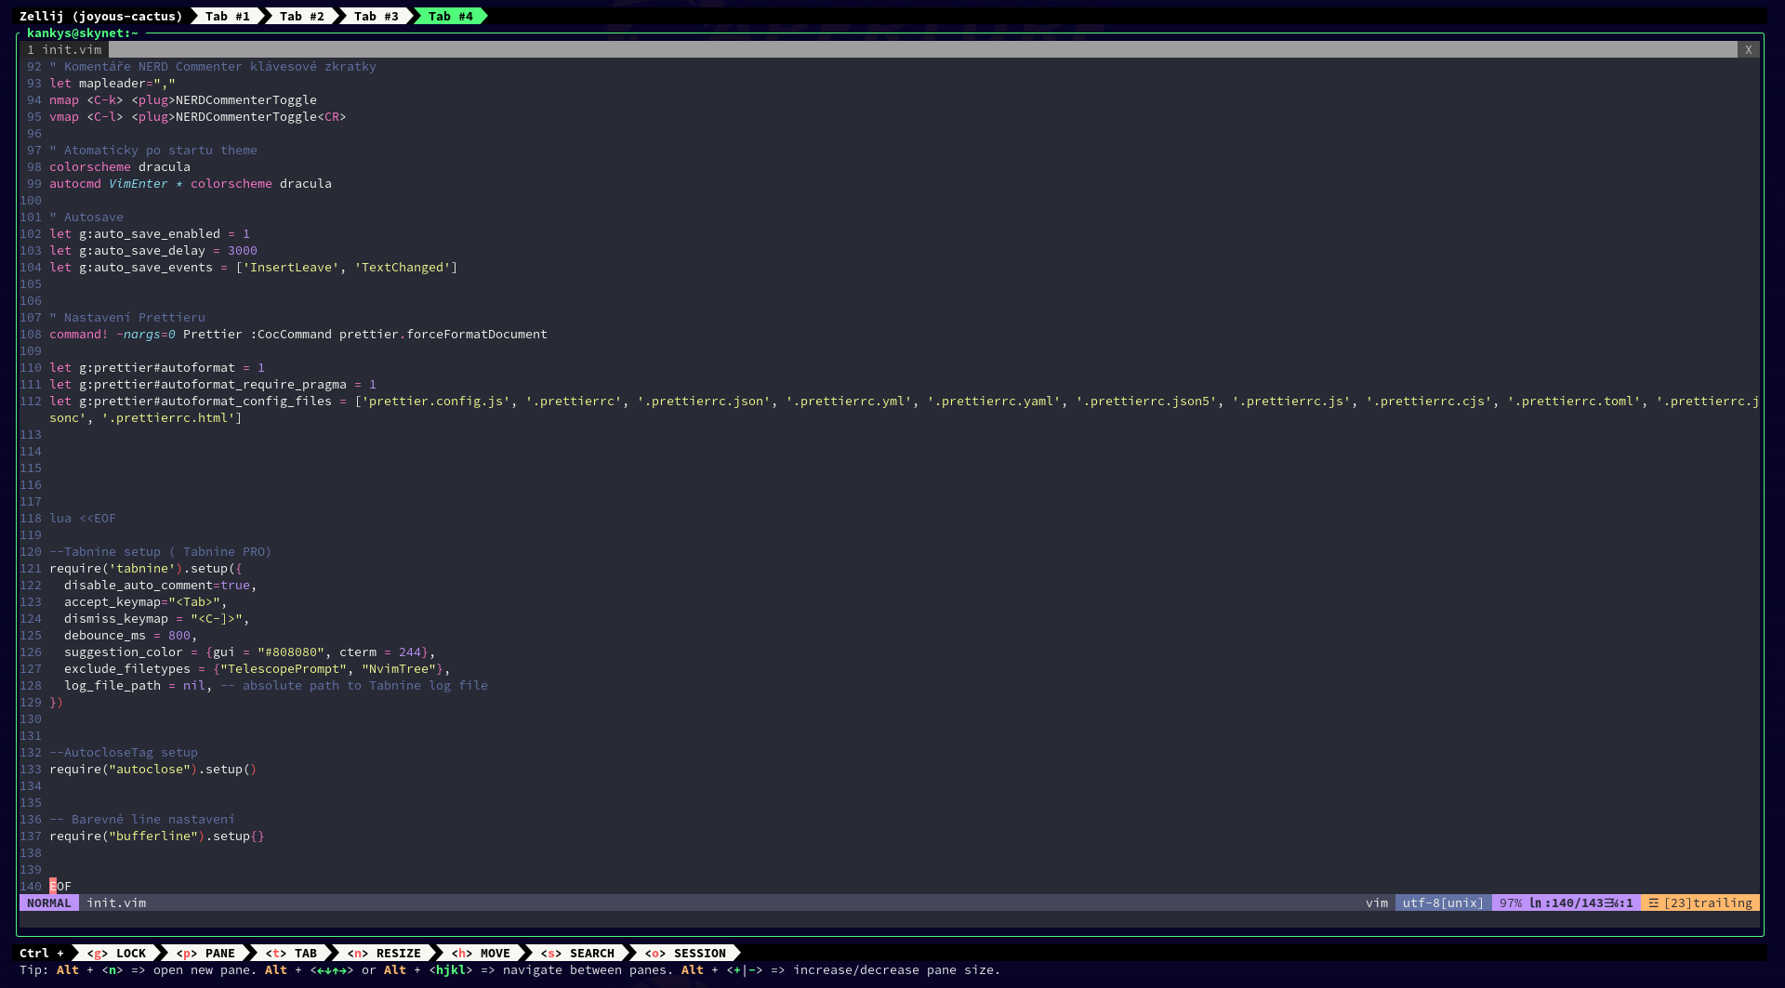This screenshot has width=1785, height=988.
Task: Switch to Tab #2
Action: [x=302, y=16]
